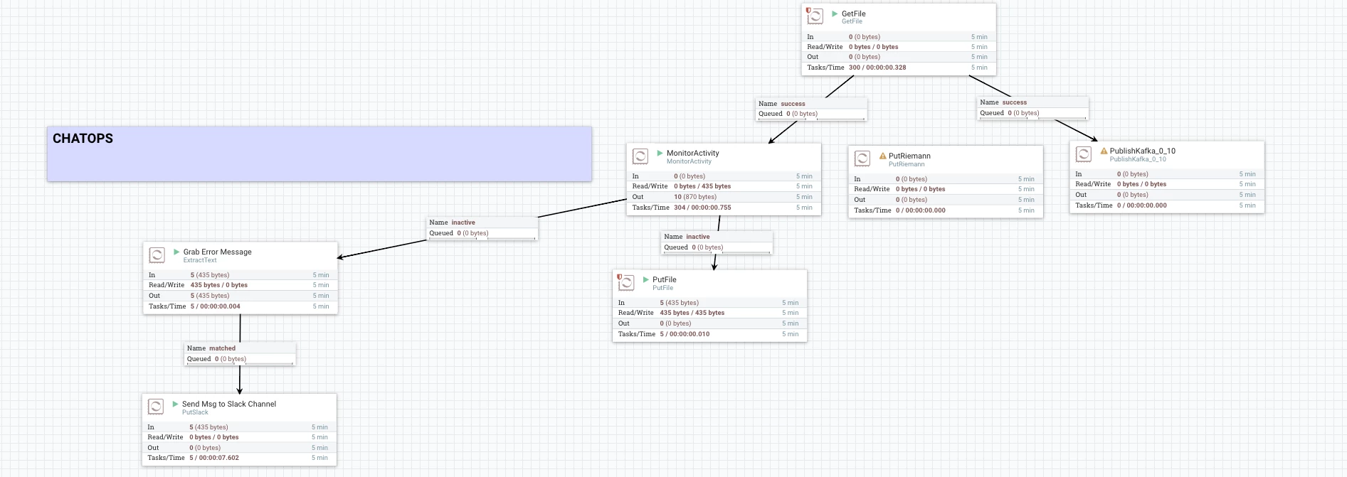Select the success connection leading to PublishKafka_0_10
The image size is (1347, 477).
(x=1033, y=108)
